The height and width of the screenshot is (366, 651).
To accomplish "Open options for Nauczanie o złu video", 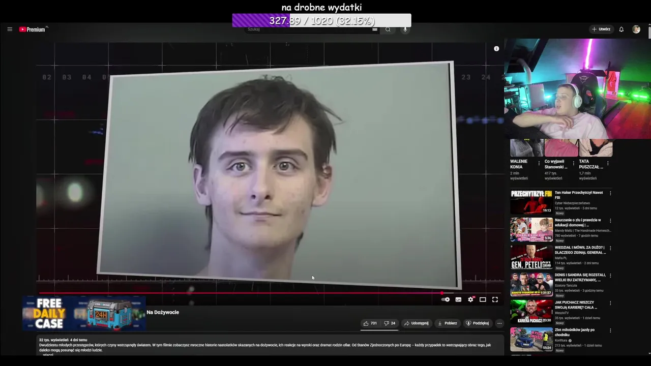I will 610,221.
